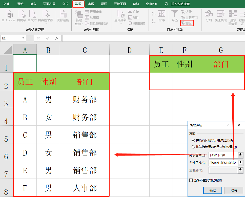Click the lightbulb Tell Me search icon
245x197 pixels.
click(x=166, y=4)
